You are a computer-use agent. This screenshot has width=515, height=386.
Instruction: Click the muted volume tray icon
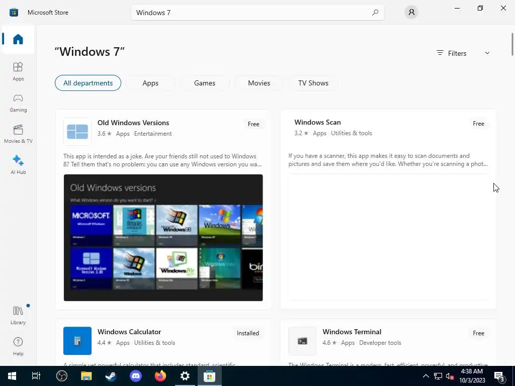[x=450, y=376]
